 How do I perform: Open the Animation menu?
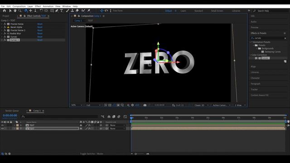click(48, 6)
